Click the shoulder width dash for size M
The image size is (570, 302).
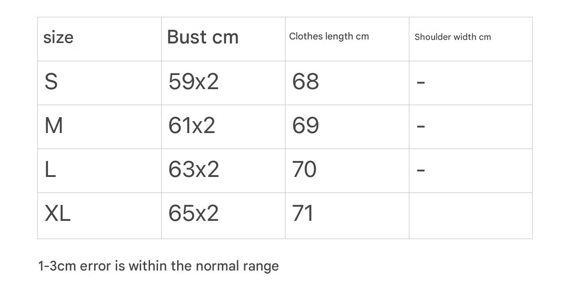(x=421, y=126)
